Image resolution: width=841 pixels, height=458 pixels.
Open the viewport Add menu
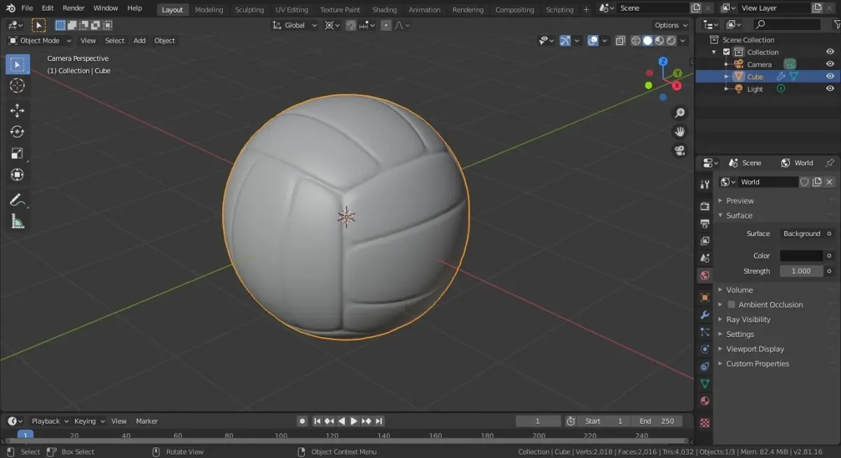[x=139, y=41]
